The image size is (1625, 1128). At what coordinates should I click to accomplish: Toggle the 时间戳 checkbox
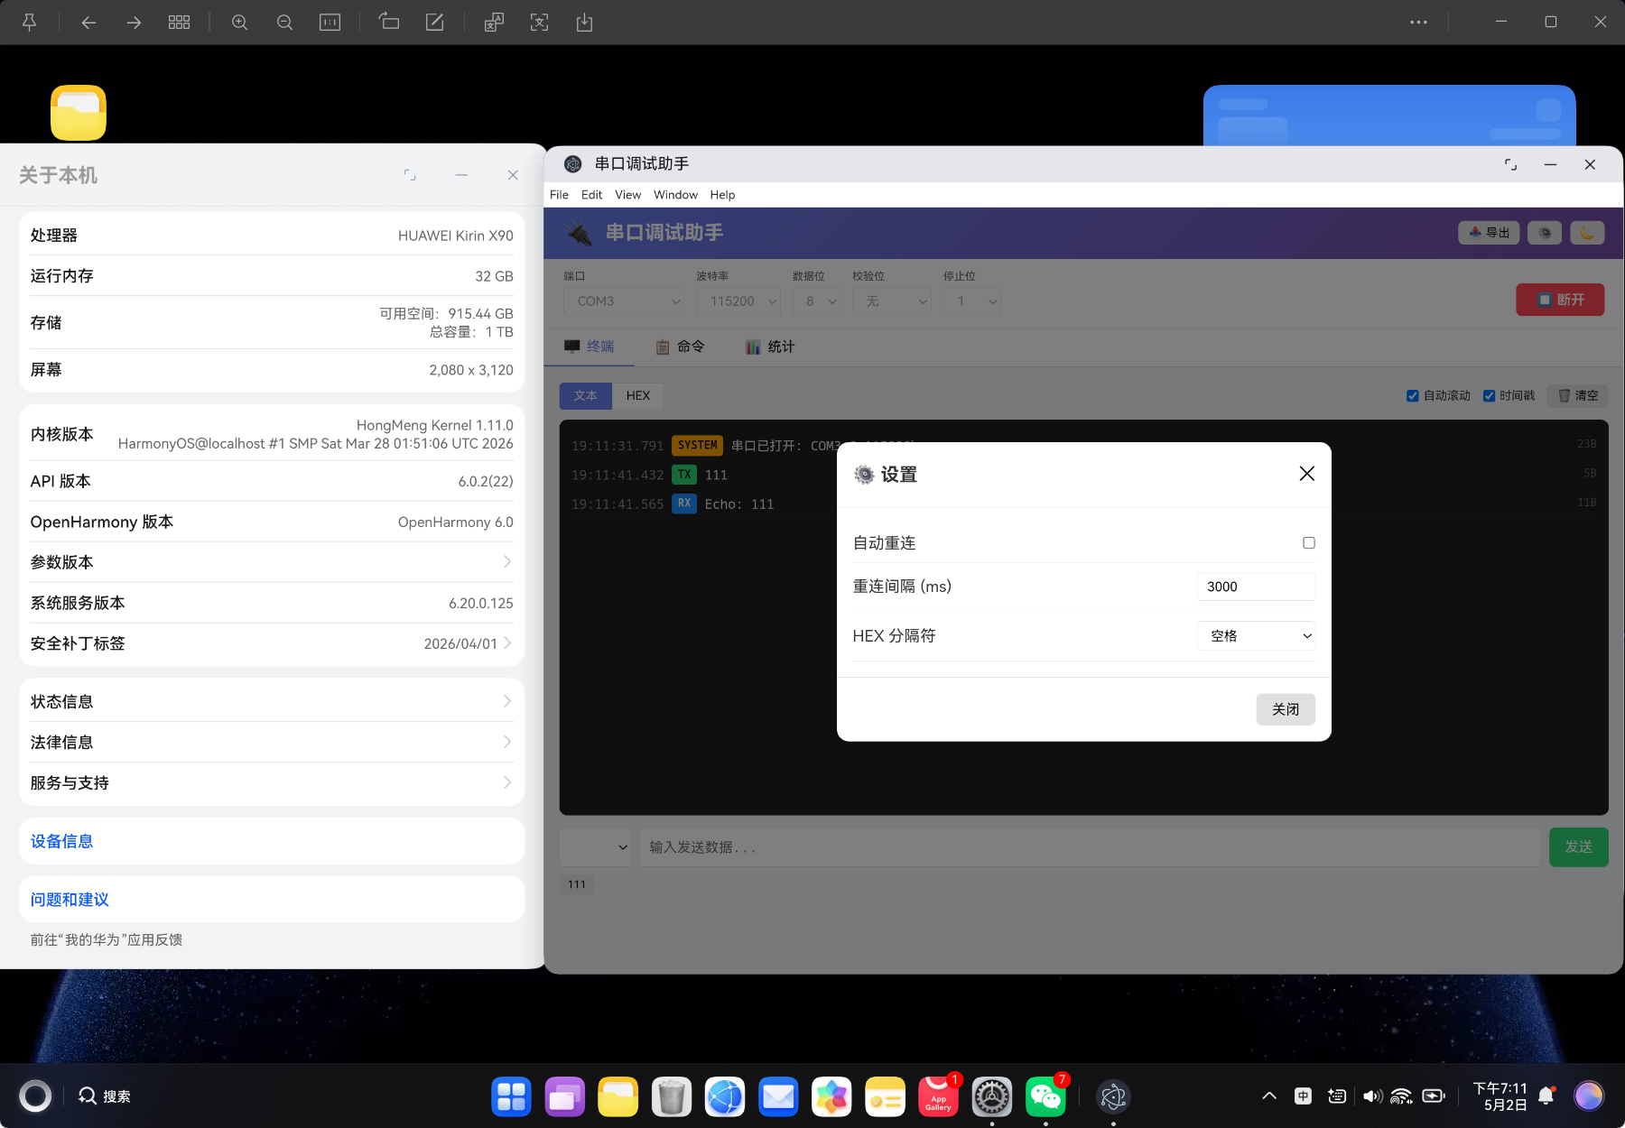point(1490,395)
